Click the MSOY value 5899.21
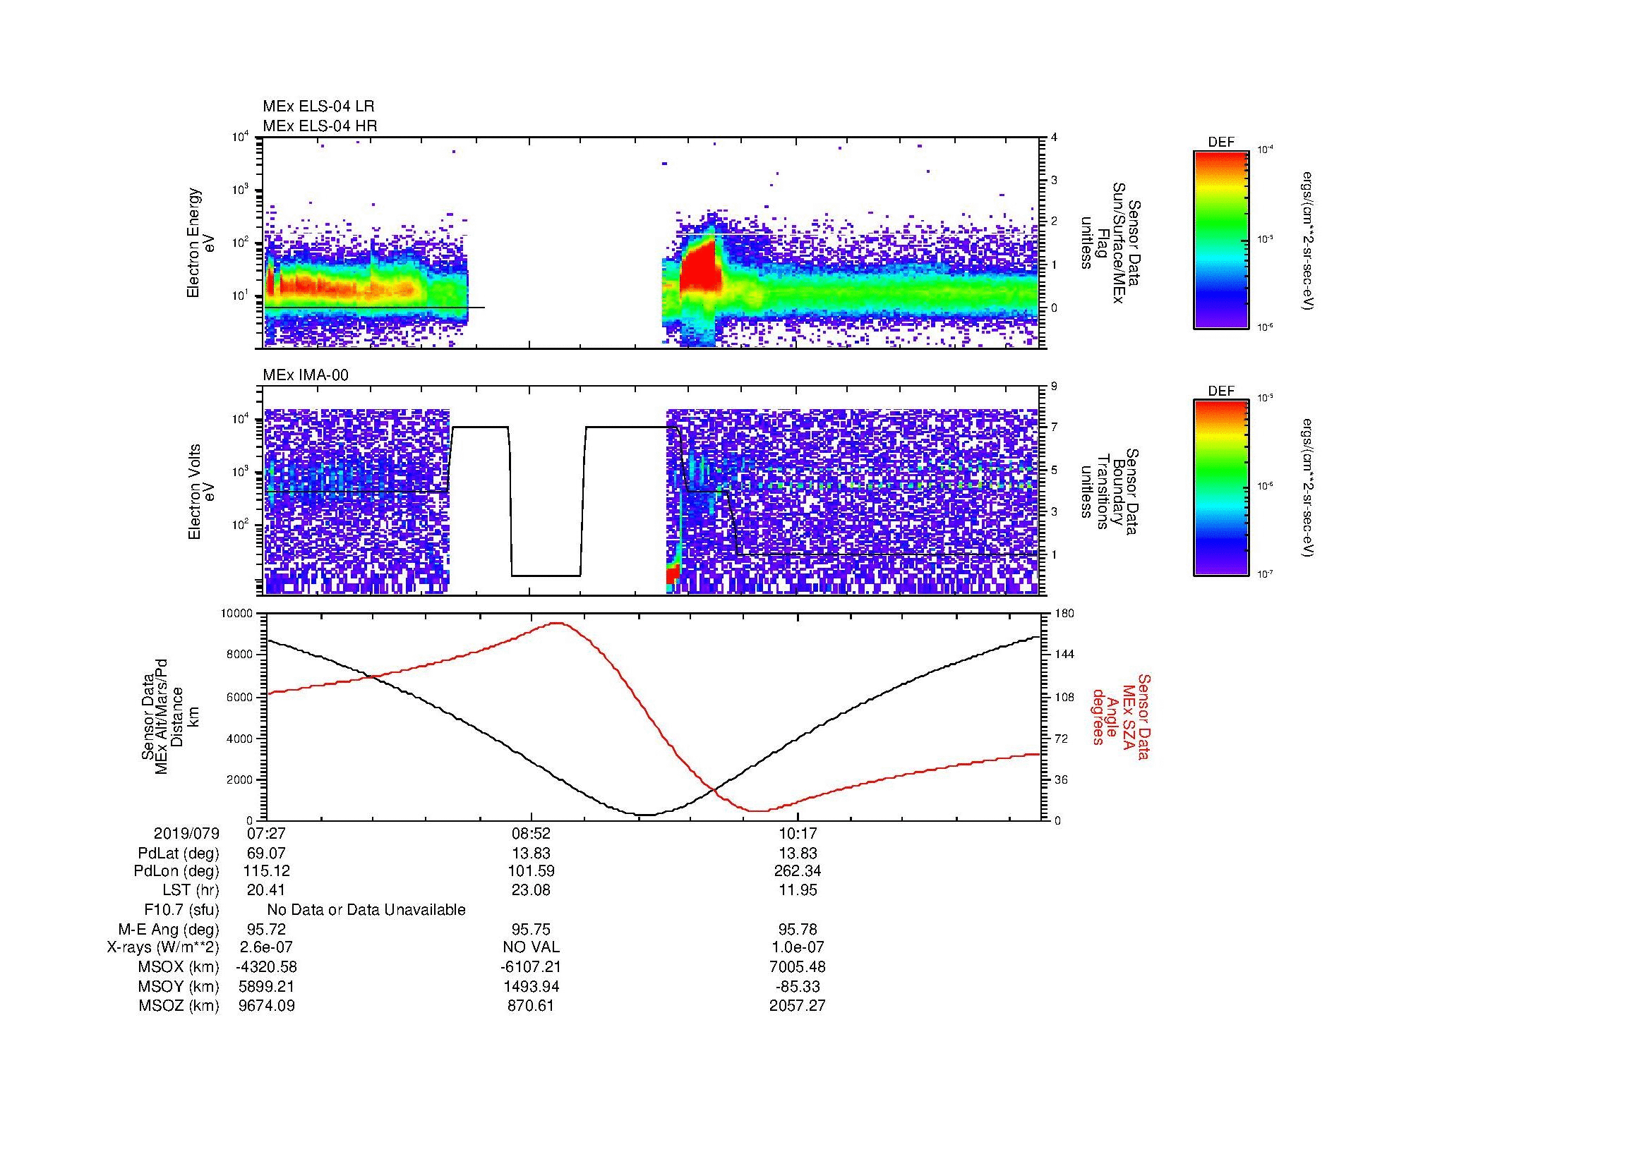1651x1166 pixels. tap(266, 986)
